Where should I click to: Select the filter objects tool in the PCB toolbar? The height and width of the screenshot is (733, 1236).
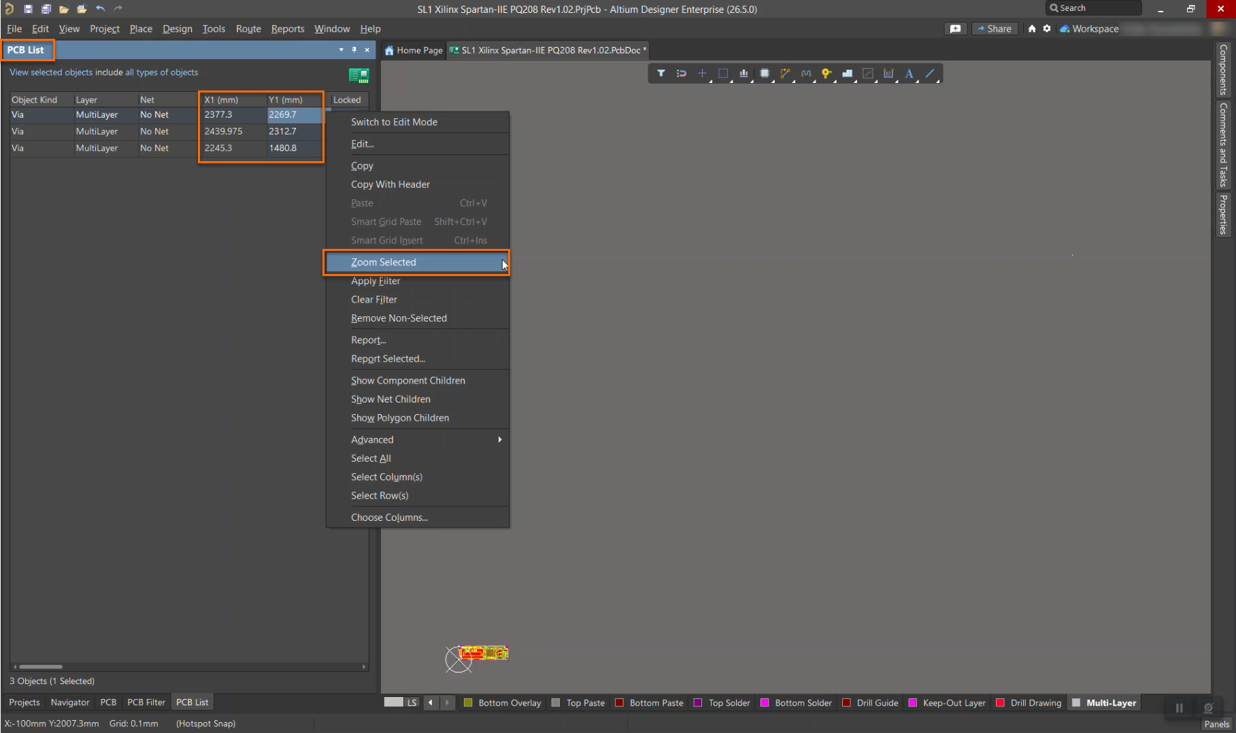coord(661,73)
